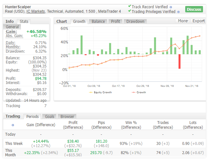Click info icon beside Trading Privileges Verified
Viewport: 209px width, 162px height.
178,12
